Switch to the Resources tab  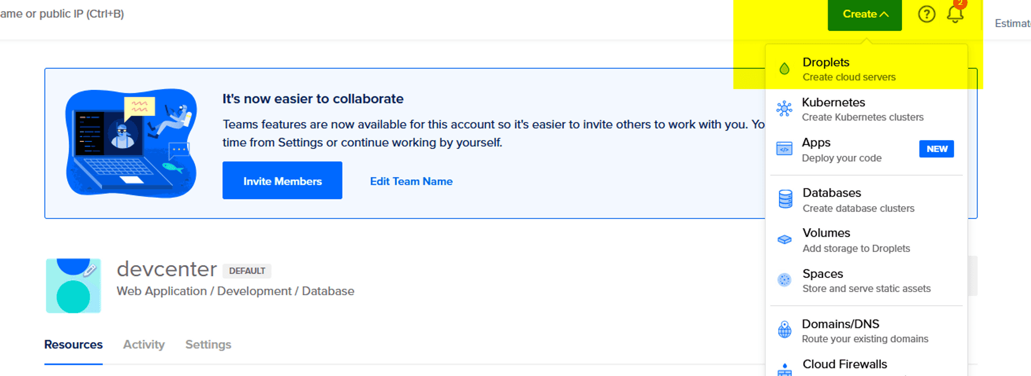point(74,344)
